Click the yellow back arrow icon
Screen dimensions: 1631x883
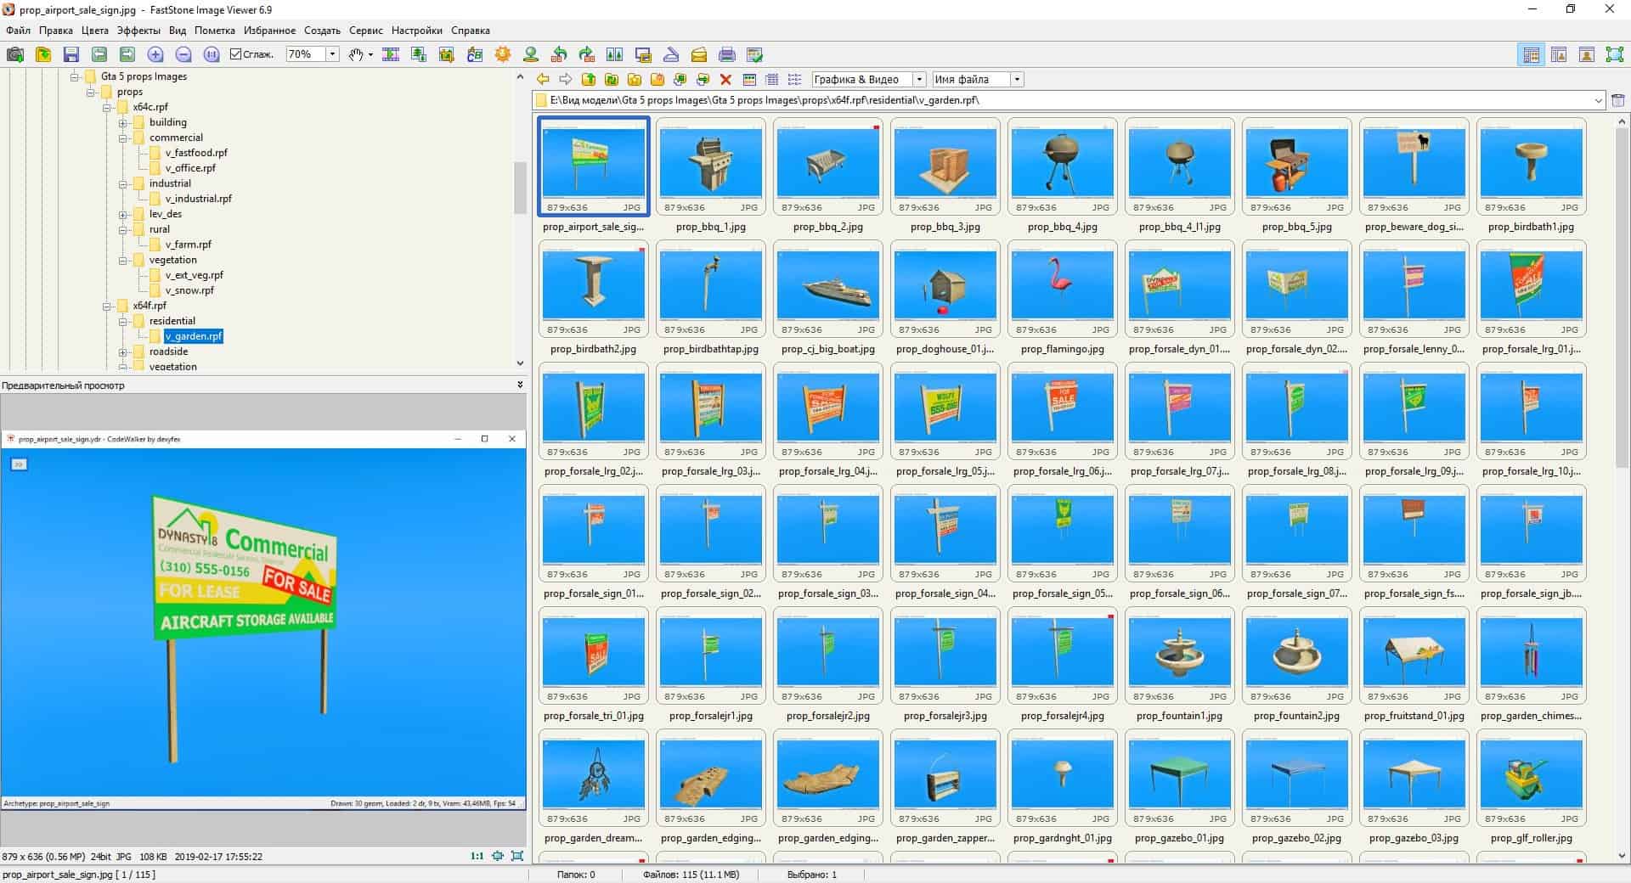(543, 79)
